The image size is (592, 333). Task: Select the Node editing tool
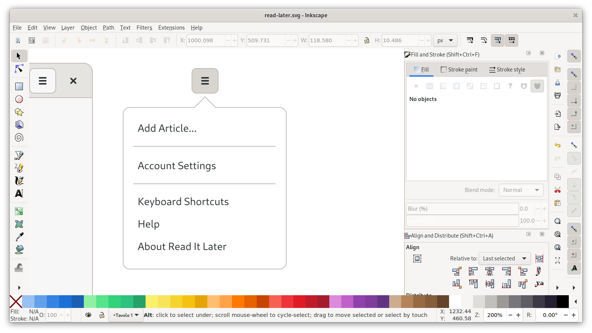[19, 69]
